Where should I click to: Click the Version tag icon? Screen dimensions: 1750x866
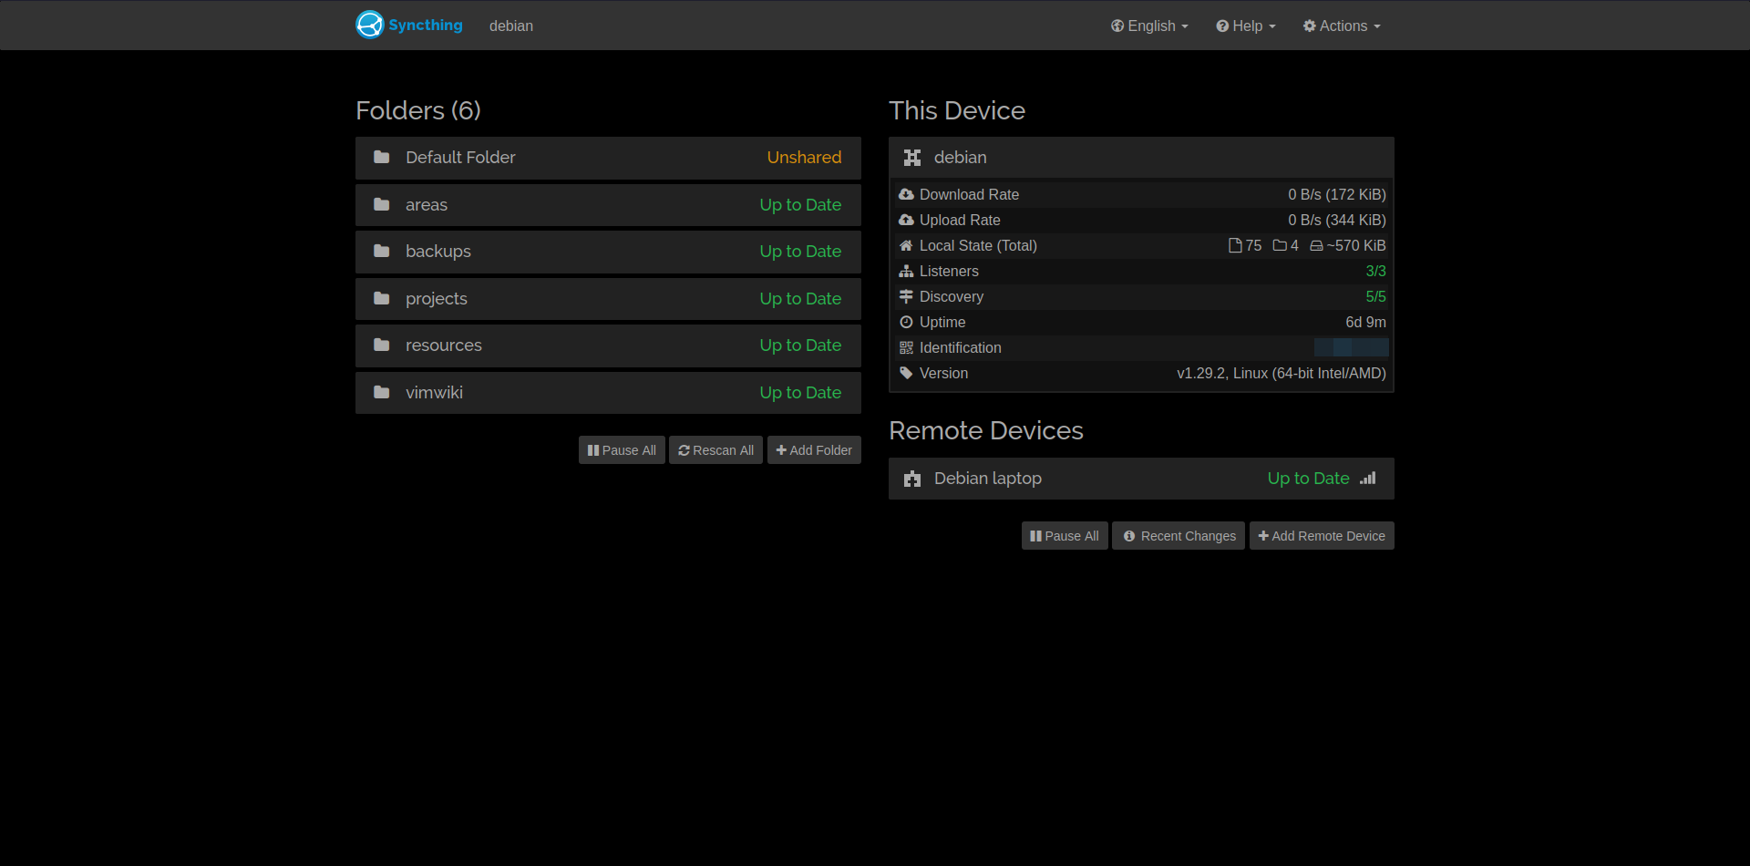tap(906, 373)
